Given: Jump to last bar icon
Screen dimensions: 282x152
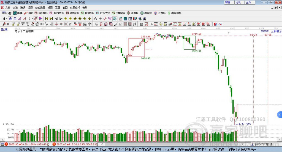Looking at the screenshot, I should coord(51,19).
